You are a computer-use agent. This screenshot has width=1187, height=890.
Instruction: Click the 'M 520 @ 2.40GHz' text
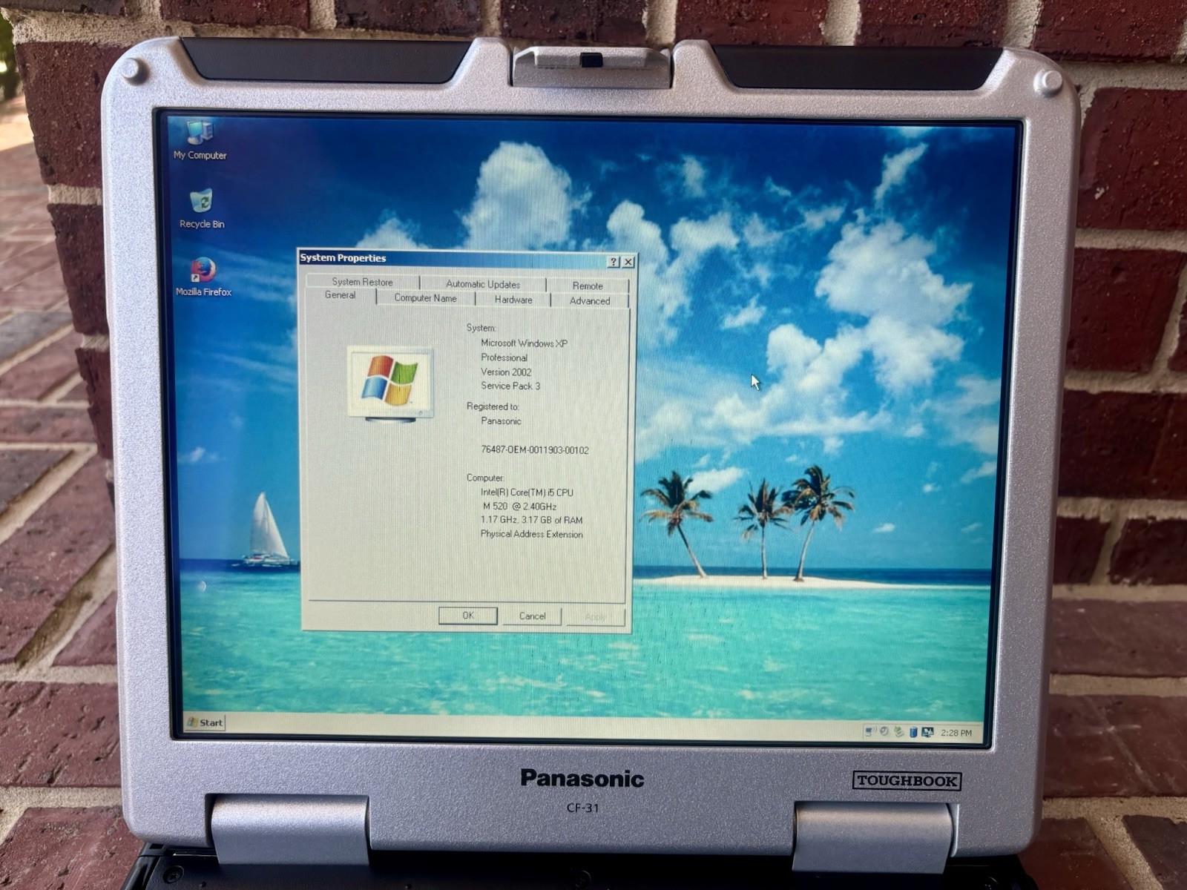tap(519, 507)
